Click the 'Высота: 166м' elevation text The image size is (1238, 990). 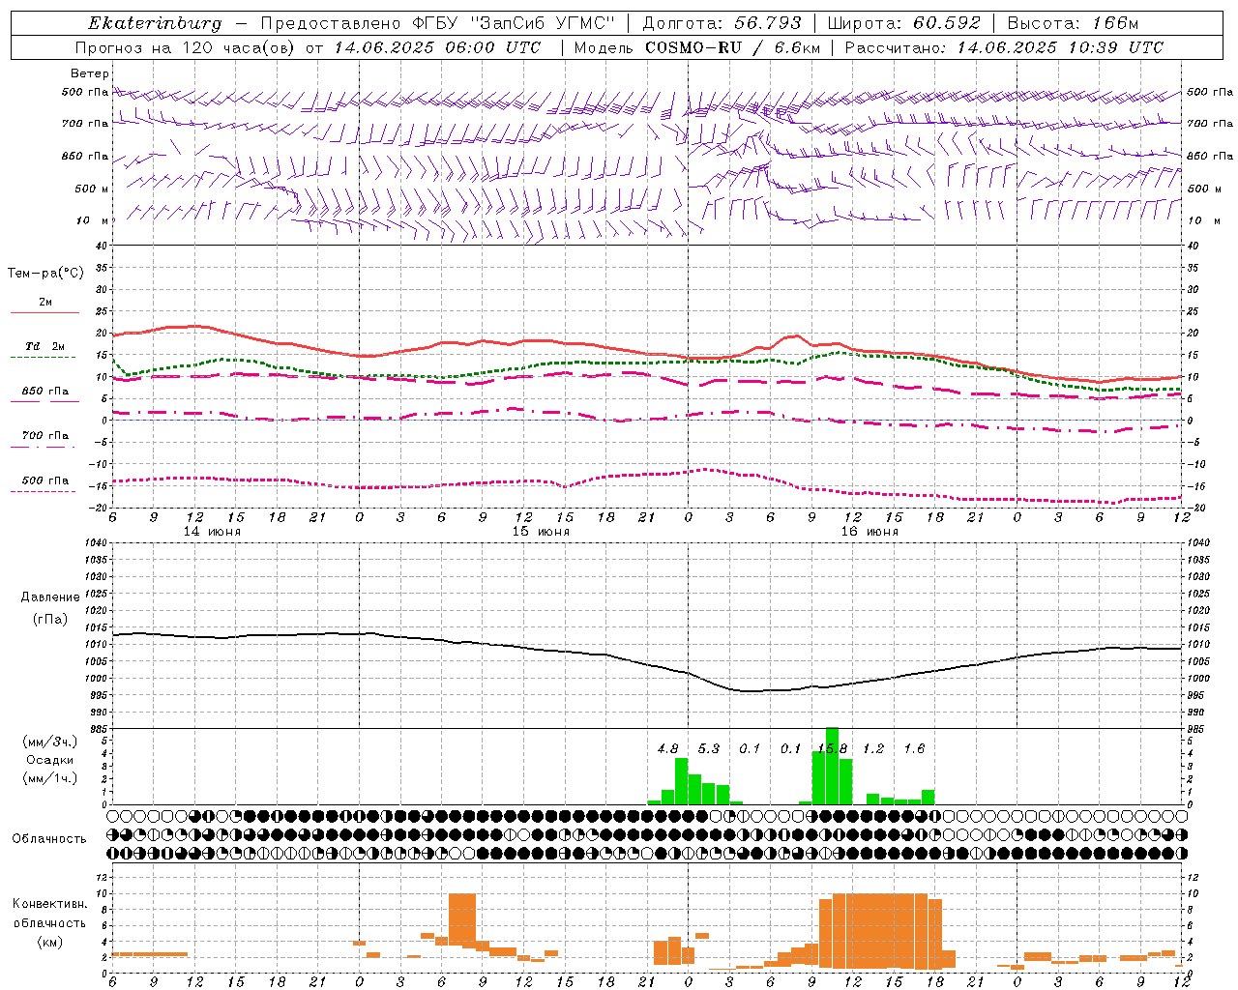(1073, 23)
